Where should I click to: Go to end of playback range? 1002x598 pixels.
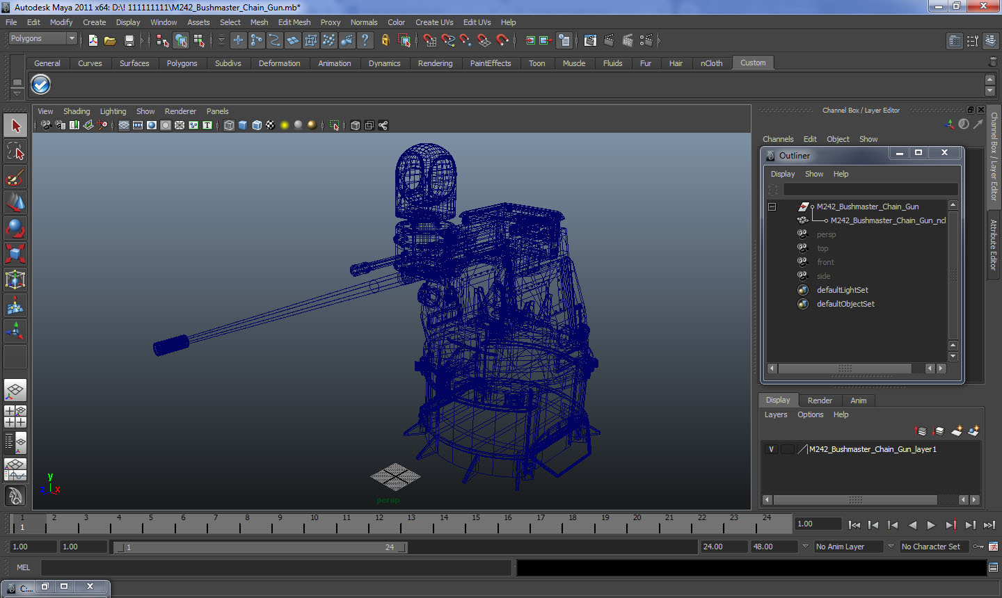click(x=989, y=526)
